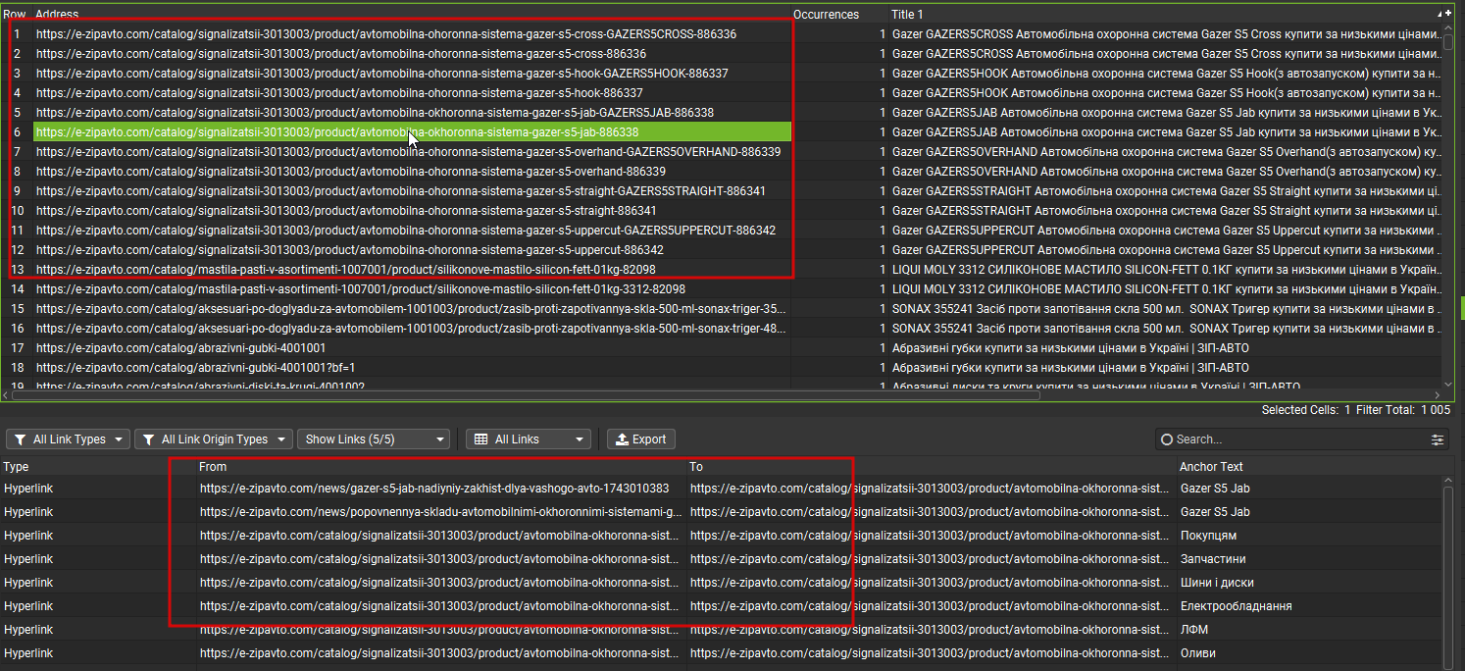Image resolution: width=1465 pixels, height=671 pixels.
Task: Click To URL in the Запчастини row
Action: click(931, 558)
